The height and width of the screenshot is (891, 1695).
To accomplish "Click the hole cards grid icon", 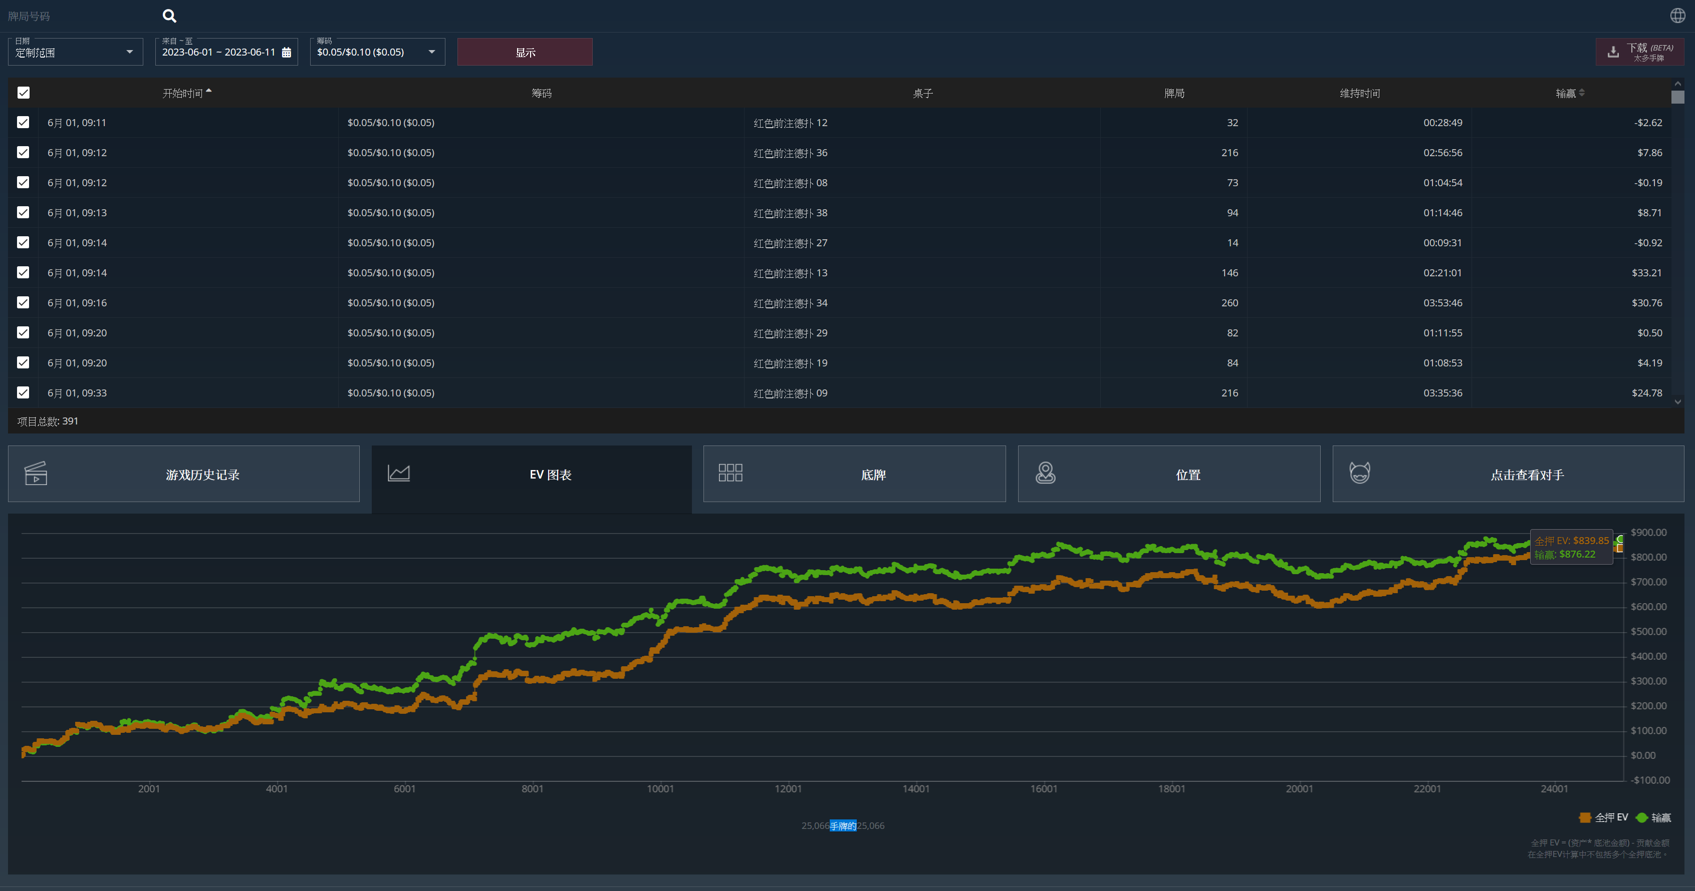I will pos(731,472).
